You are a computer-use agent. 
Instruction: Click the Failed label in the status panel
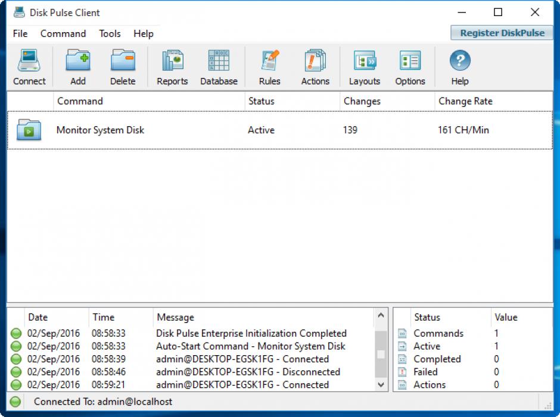(425, 372)
